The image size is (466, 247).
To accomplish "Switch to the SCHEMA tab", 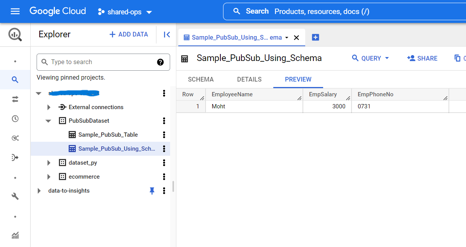I will [x=200, y=79].
